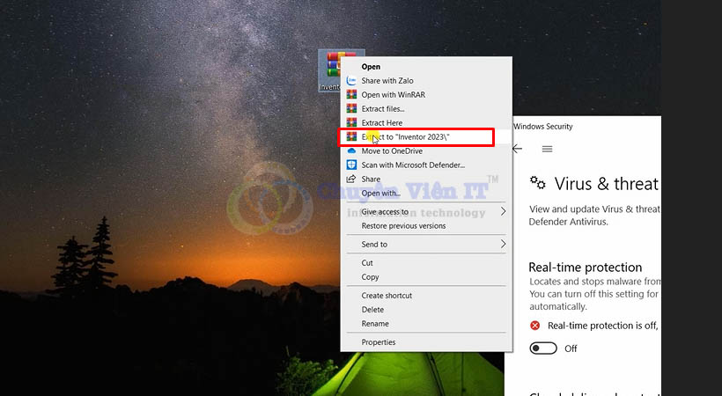
Task: Select Rename from the context menu
Action: tap(374, 324)
